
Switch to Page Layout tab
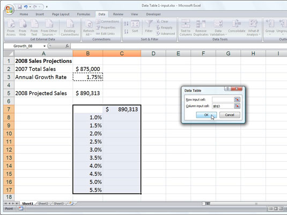point(61,14)
